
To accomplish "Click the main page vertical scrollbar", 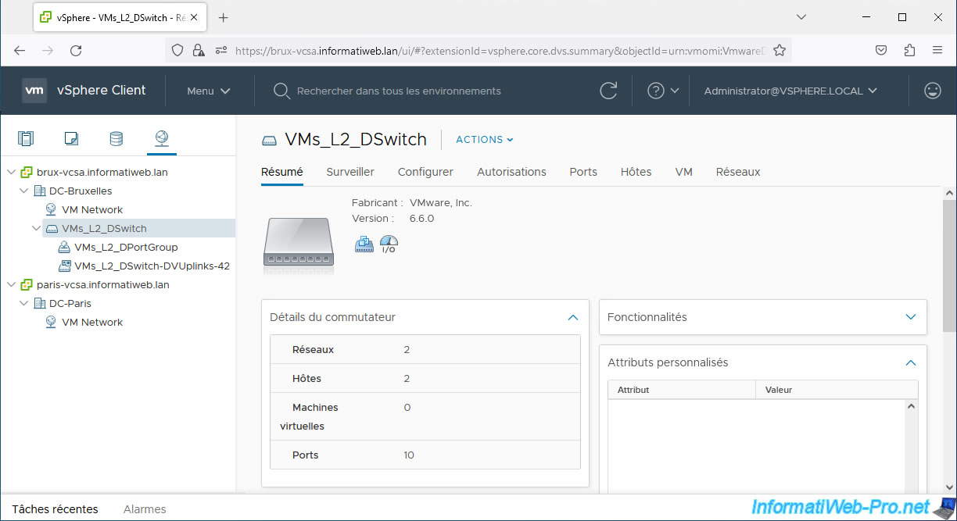I will pos(949,266).
